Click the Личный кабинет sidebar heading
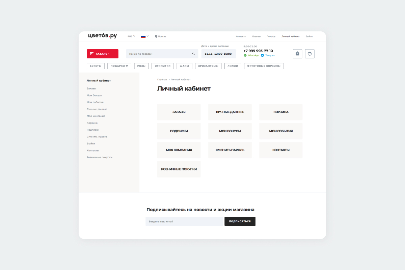 (99, 81)
